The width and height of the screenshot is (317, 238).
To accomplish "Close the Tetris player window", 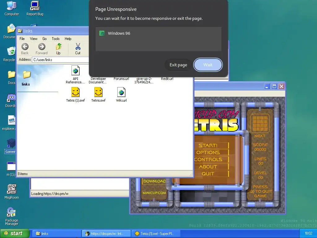I will tap(281, 86).
